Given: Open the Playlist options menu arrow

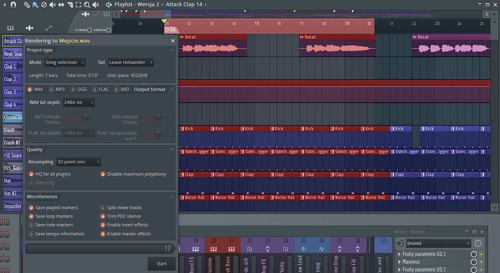Looking at the screenshot, I should coord(5,4).
